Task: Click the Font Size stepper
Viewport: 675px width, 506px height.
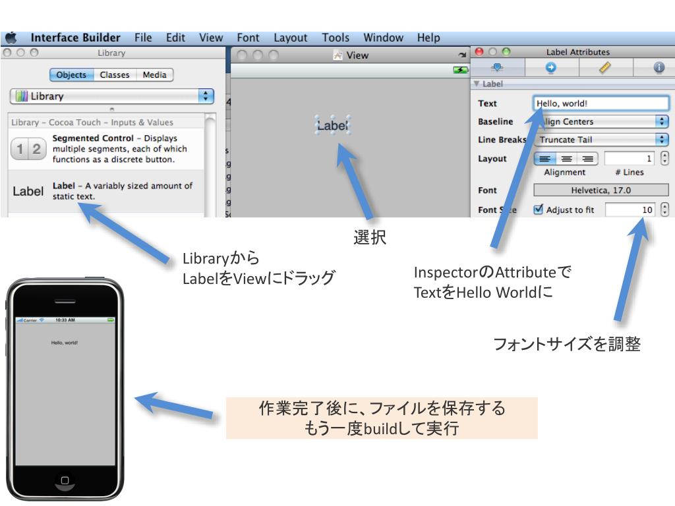Action: pyautogui.click(x=664, y=210)
